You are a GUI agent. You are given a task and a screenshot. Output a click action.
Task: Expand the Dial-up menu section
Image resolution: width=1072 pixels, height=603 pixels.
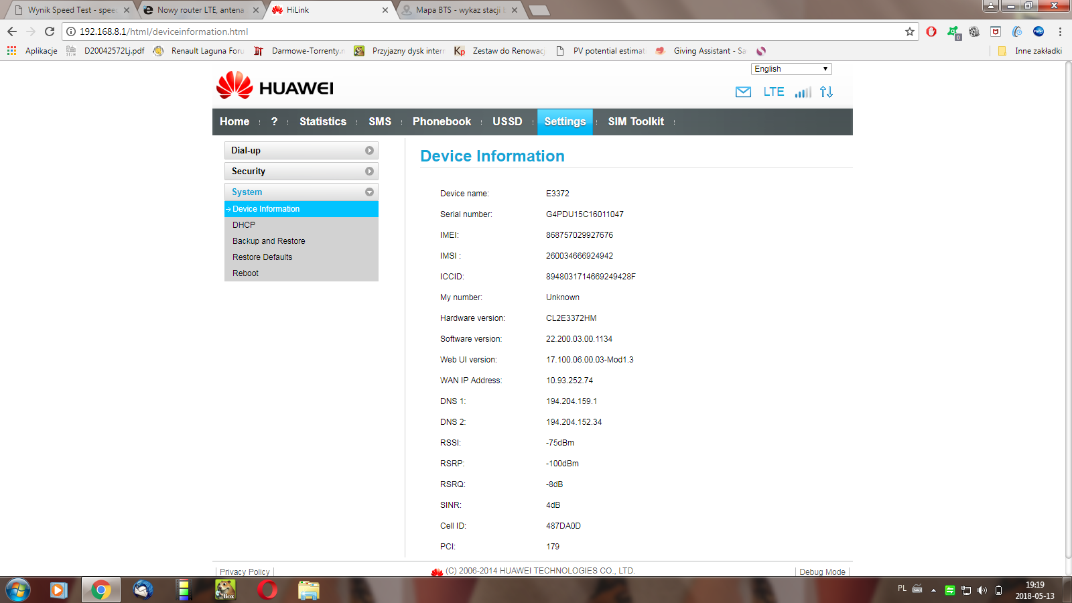[x=301, y=151]
